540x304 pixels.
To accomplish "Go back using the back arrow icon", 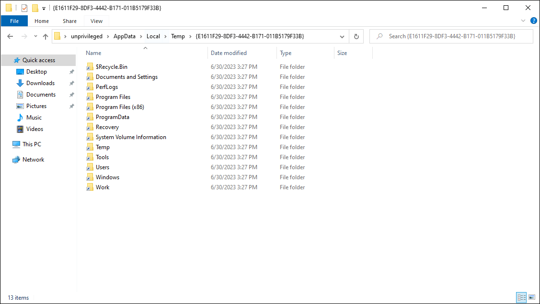I will coord(10,36).
